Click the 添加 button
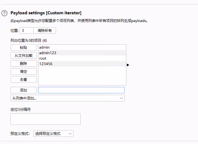Screen dimensions: 198x144 [23, 90]
